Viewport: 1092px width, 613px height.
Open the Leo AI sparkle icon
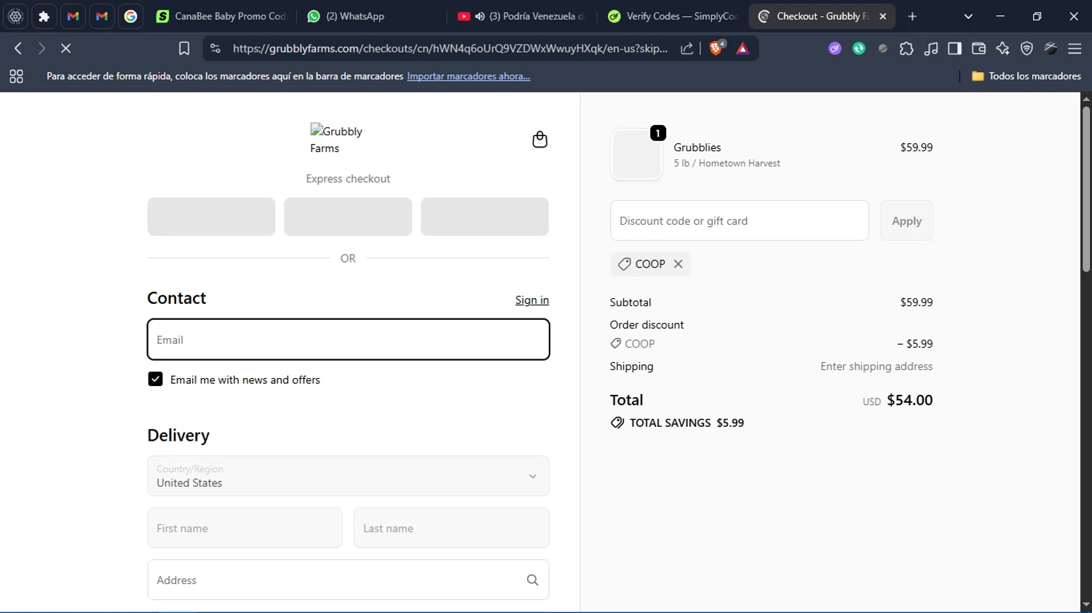(1002, 48)
